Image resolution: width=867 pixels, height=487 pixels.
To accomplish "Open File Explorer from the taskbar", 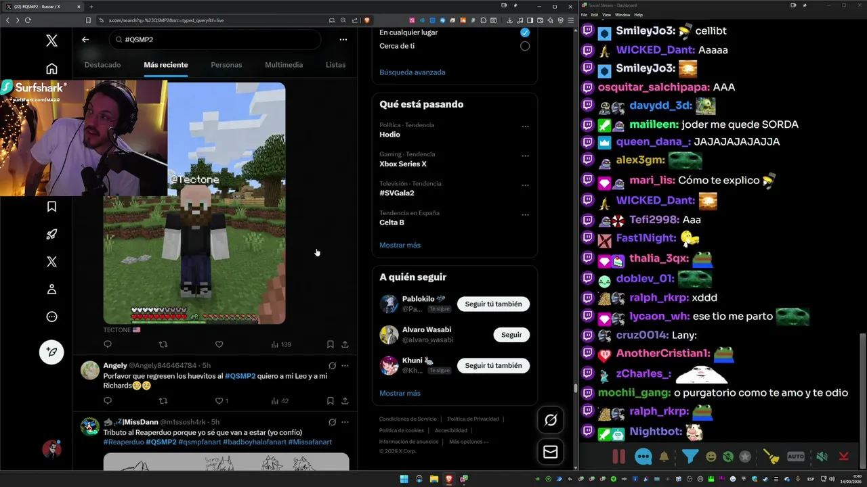I will pyautogui.click(x=434, y=479).
